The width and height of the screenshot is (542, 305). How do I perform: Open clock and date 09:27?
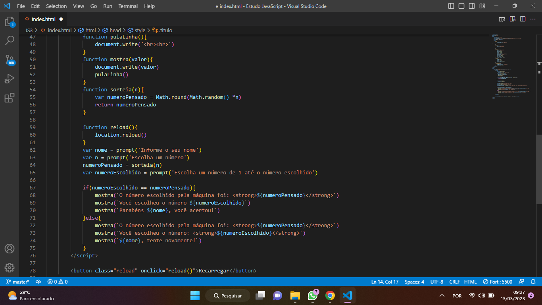513,295
